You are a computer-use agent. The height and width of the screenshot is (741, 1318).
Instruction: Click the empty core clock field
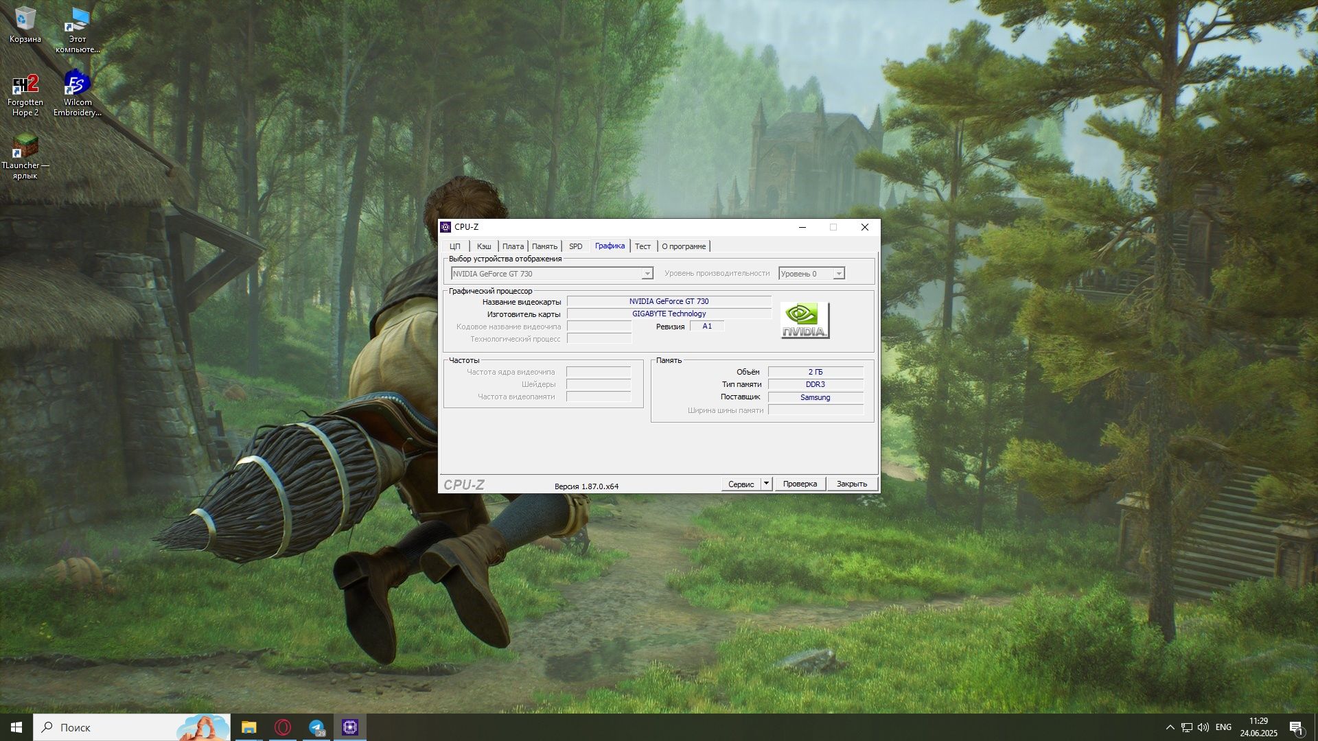599,372
